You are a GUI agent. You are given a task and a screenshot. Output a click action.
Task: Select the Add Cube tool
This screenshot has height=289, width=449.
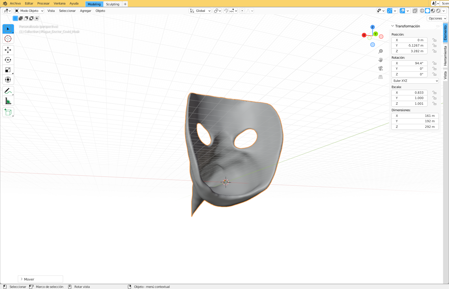coord(8,112)
